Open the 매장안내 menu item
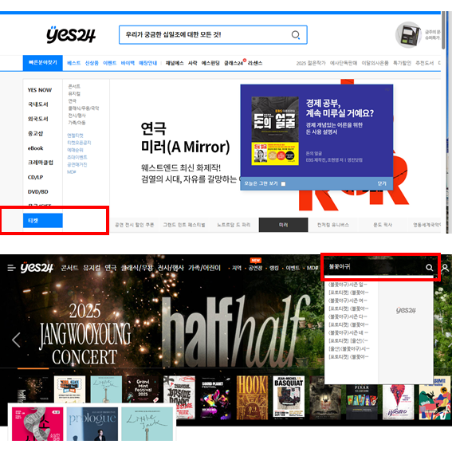This screenshot has height=452, width=452. tap(148, 63)
